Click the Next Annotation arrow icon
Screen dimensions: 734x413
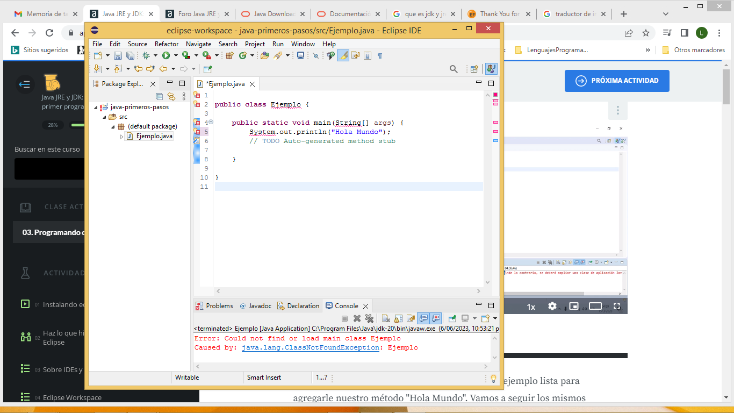click(x=97, y=69)
